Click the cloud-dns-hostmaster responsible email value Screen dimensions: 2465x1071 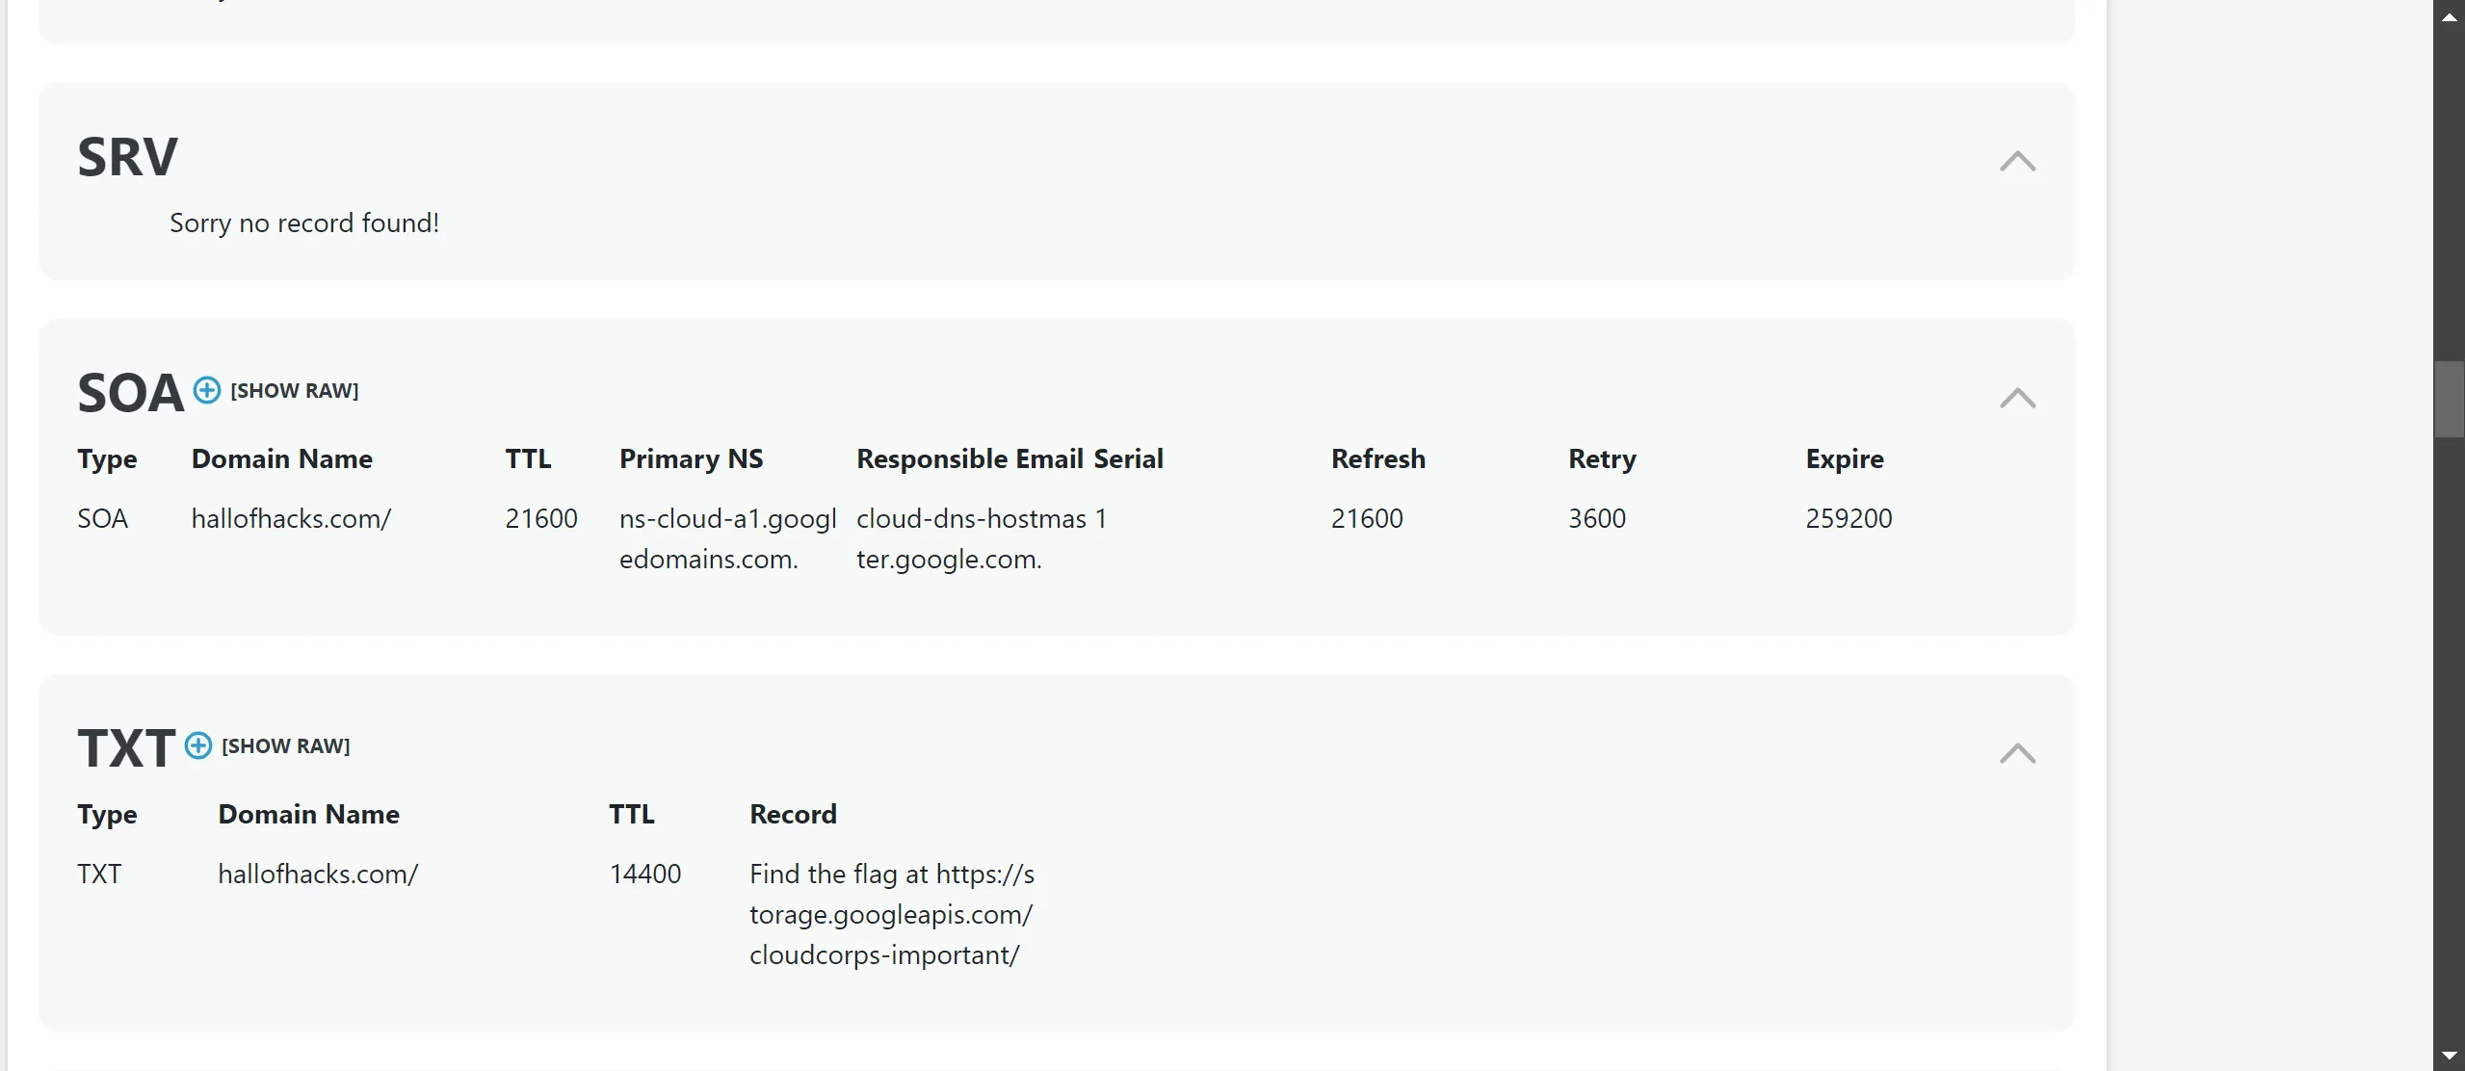(971, 538)
